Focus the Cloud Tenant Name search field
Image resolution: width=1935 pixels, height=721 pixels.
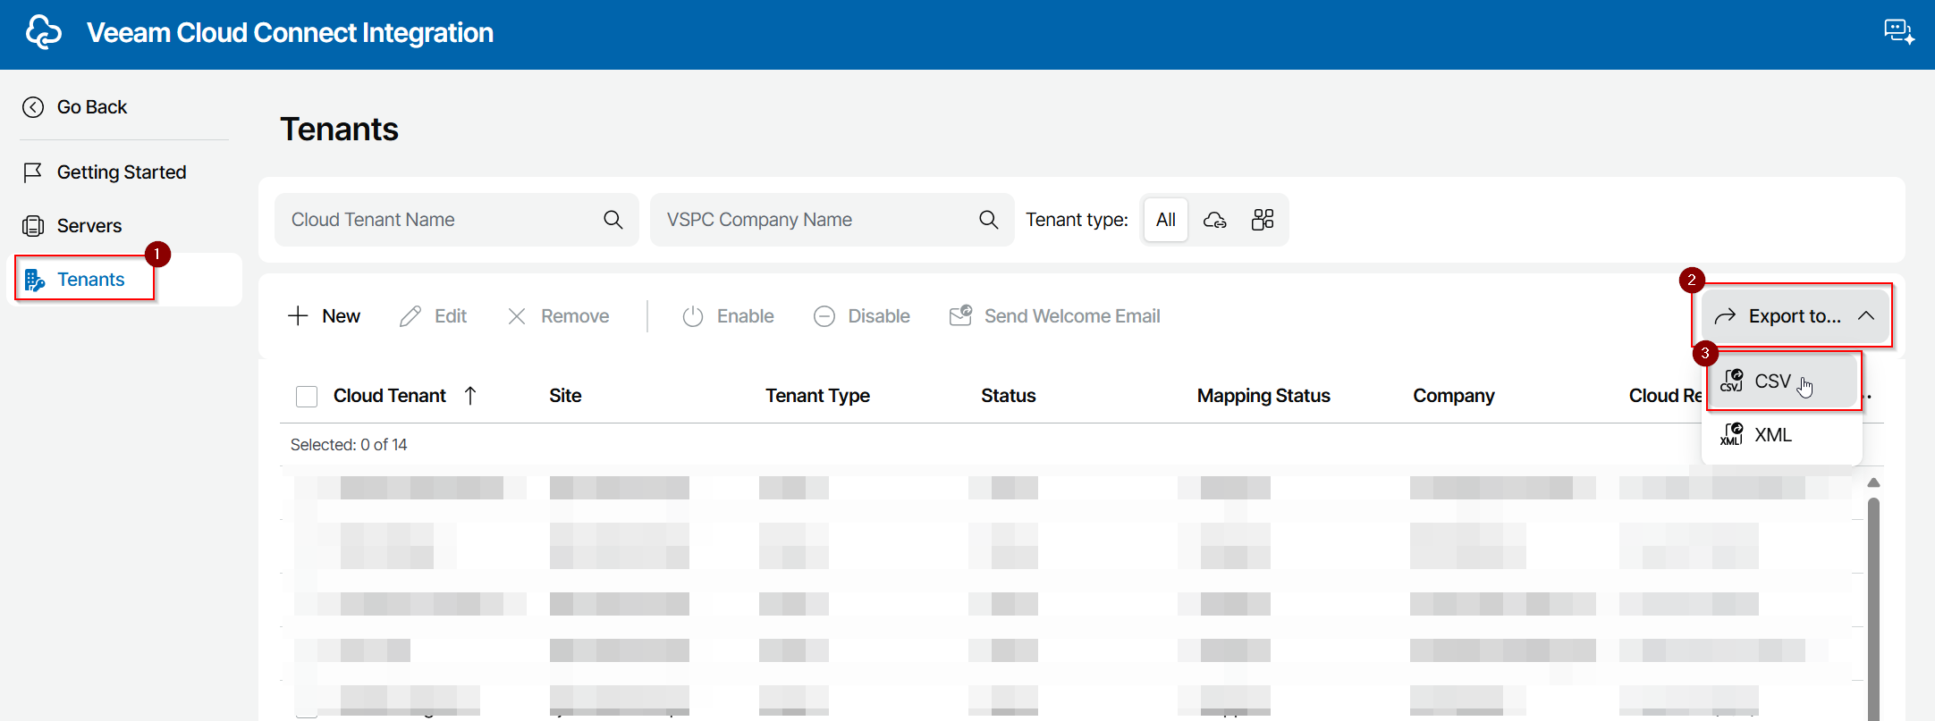point(456,220)
